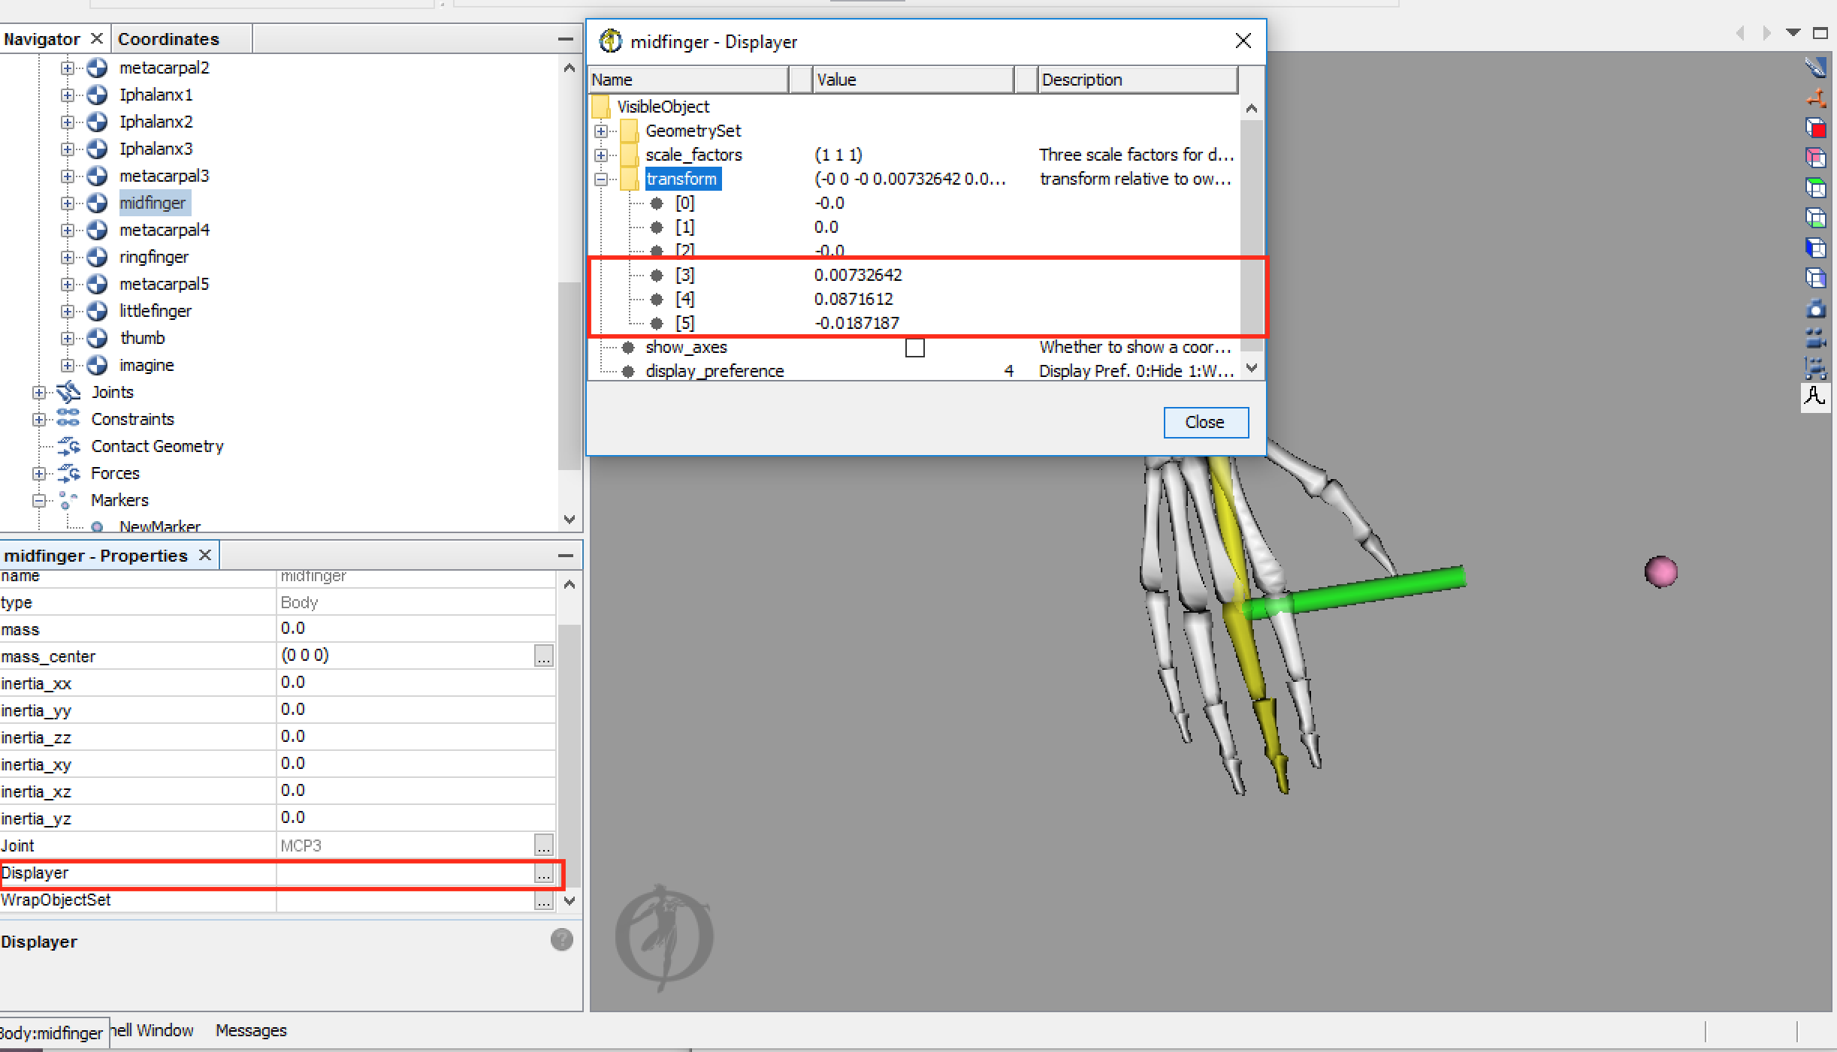Click the Displayer ellipsis icon in Properties
This screenshot has width=1837, height=1052.
click(545, 872)
